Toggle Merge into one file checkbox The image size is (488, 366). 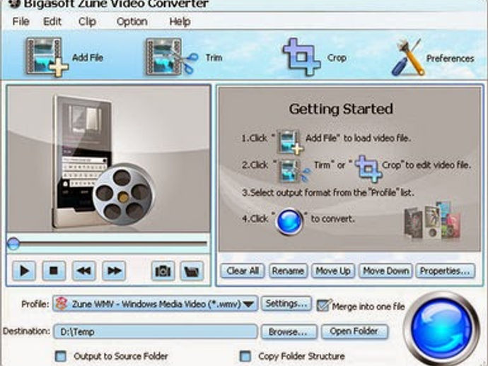pyautogui.click(x=323, y=305)
